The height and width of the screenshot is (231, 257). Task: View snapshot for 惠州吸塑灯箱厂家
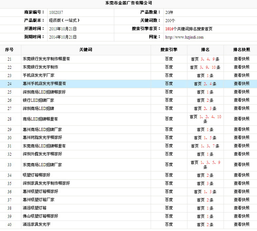click(x=242, y=200)
